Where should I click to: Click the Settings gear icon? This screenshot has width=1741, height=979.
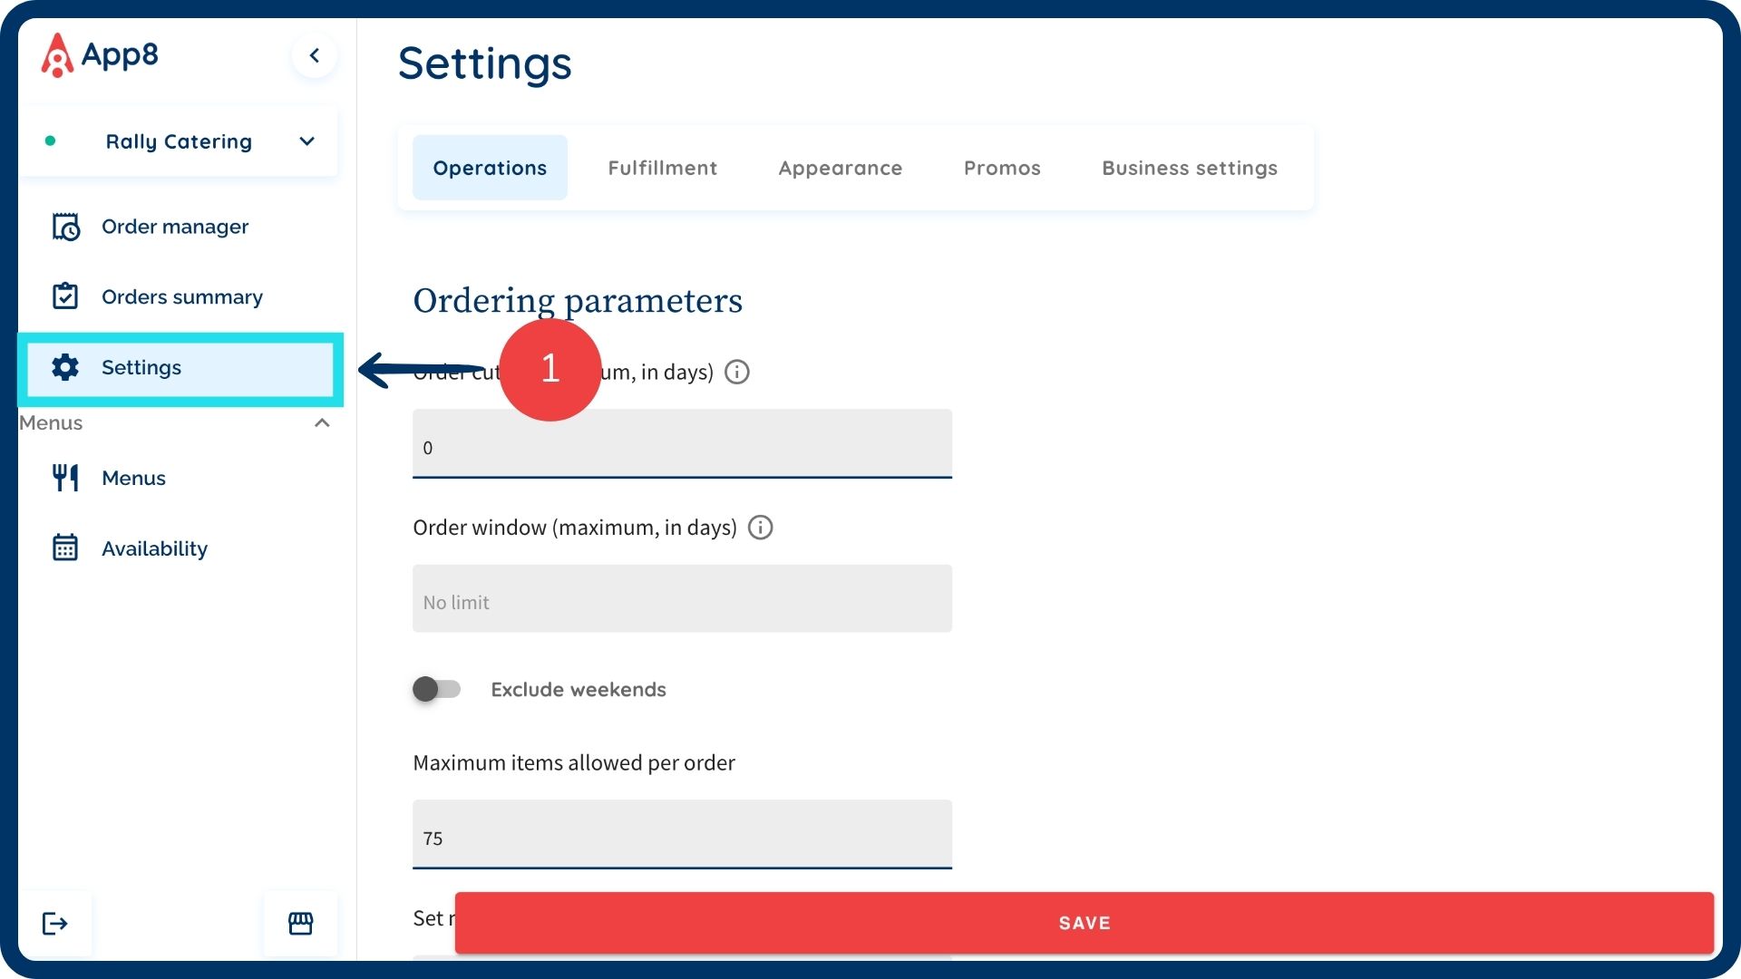[65, 367]
